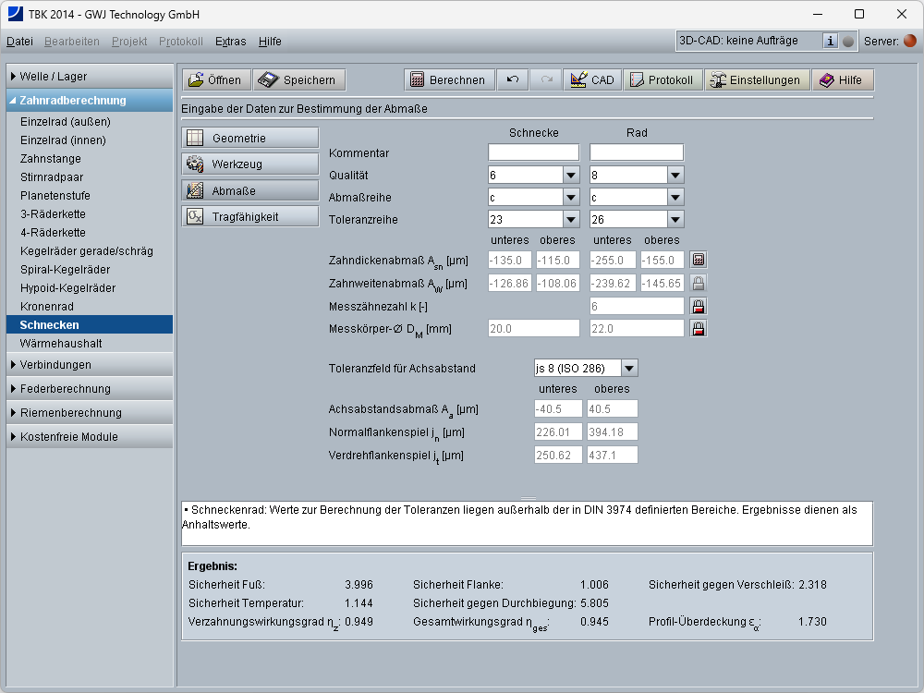
Task: Click the Öffnen button
Action: point(214,80)
